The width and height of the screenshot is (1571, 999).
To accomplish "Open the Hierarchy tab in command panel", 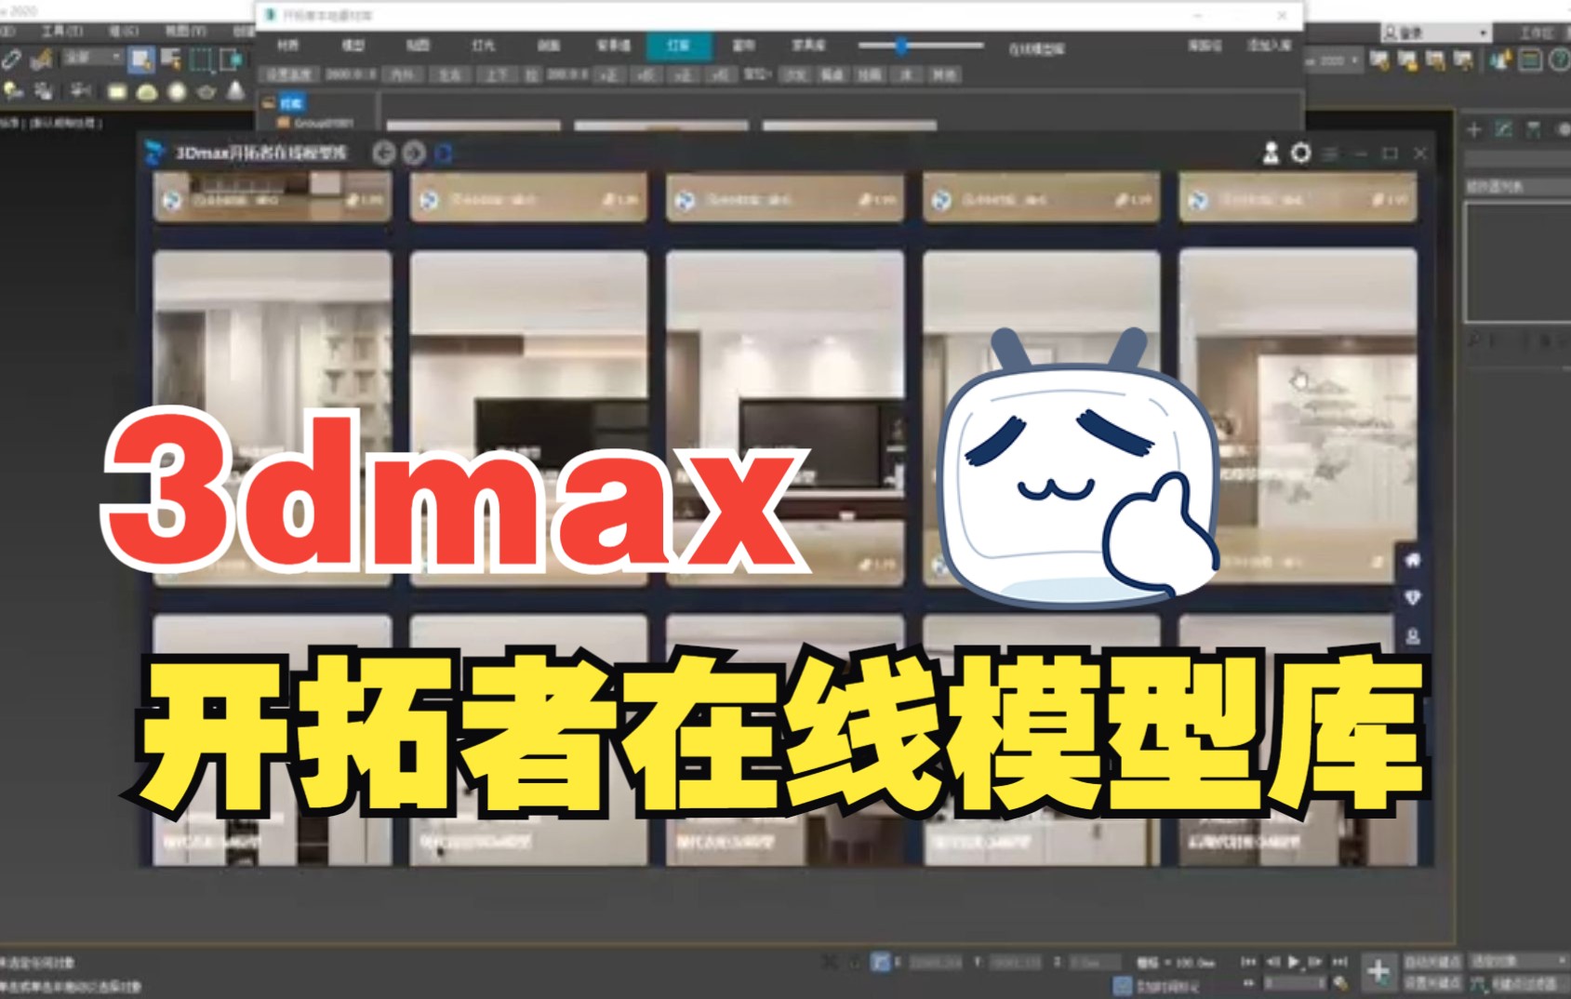I will (x=1533, y=130).
